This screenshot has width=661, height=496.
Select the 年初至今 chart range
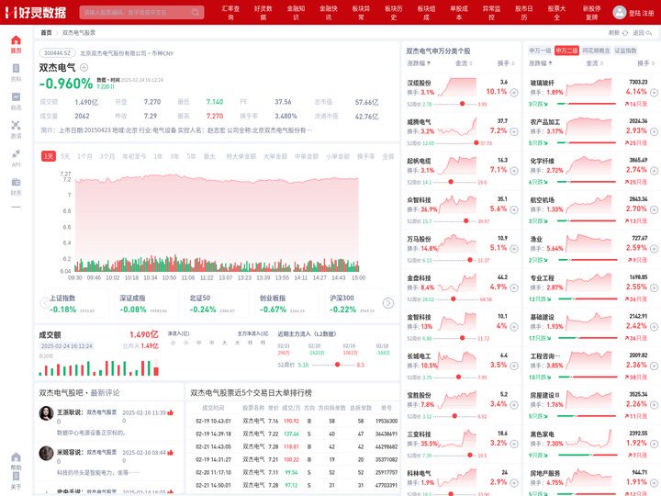point(134,156)
